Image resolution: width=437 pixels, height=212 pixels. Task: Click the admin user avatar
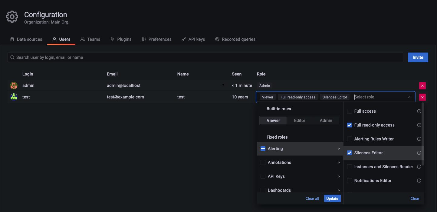pos(14,85)
